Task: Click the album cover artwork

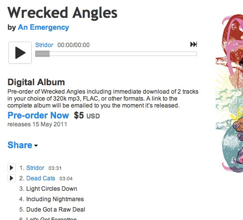Action: coord(230,93)
